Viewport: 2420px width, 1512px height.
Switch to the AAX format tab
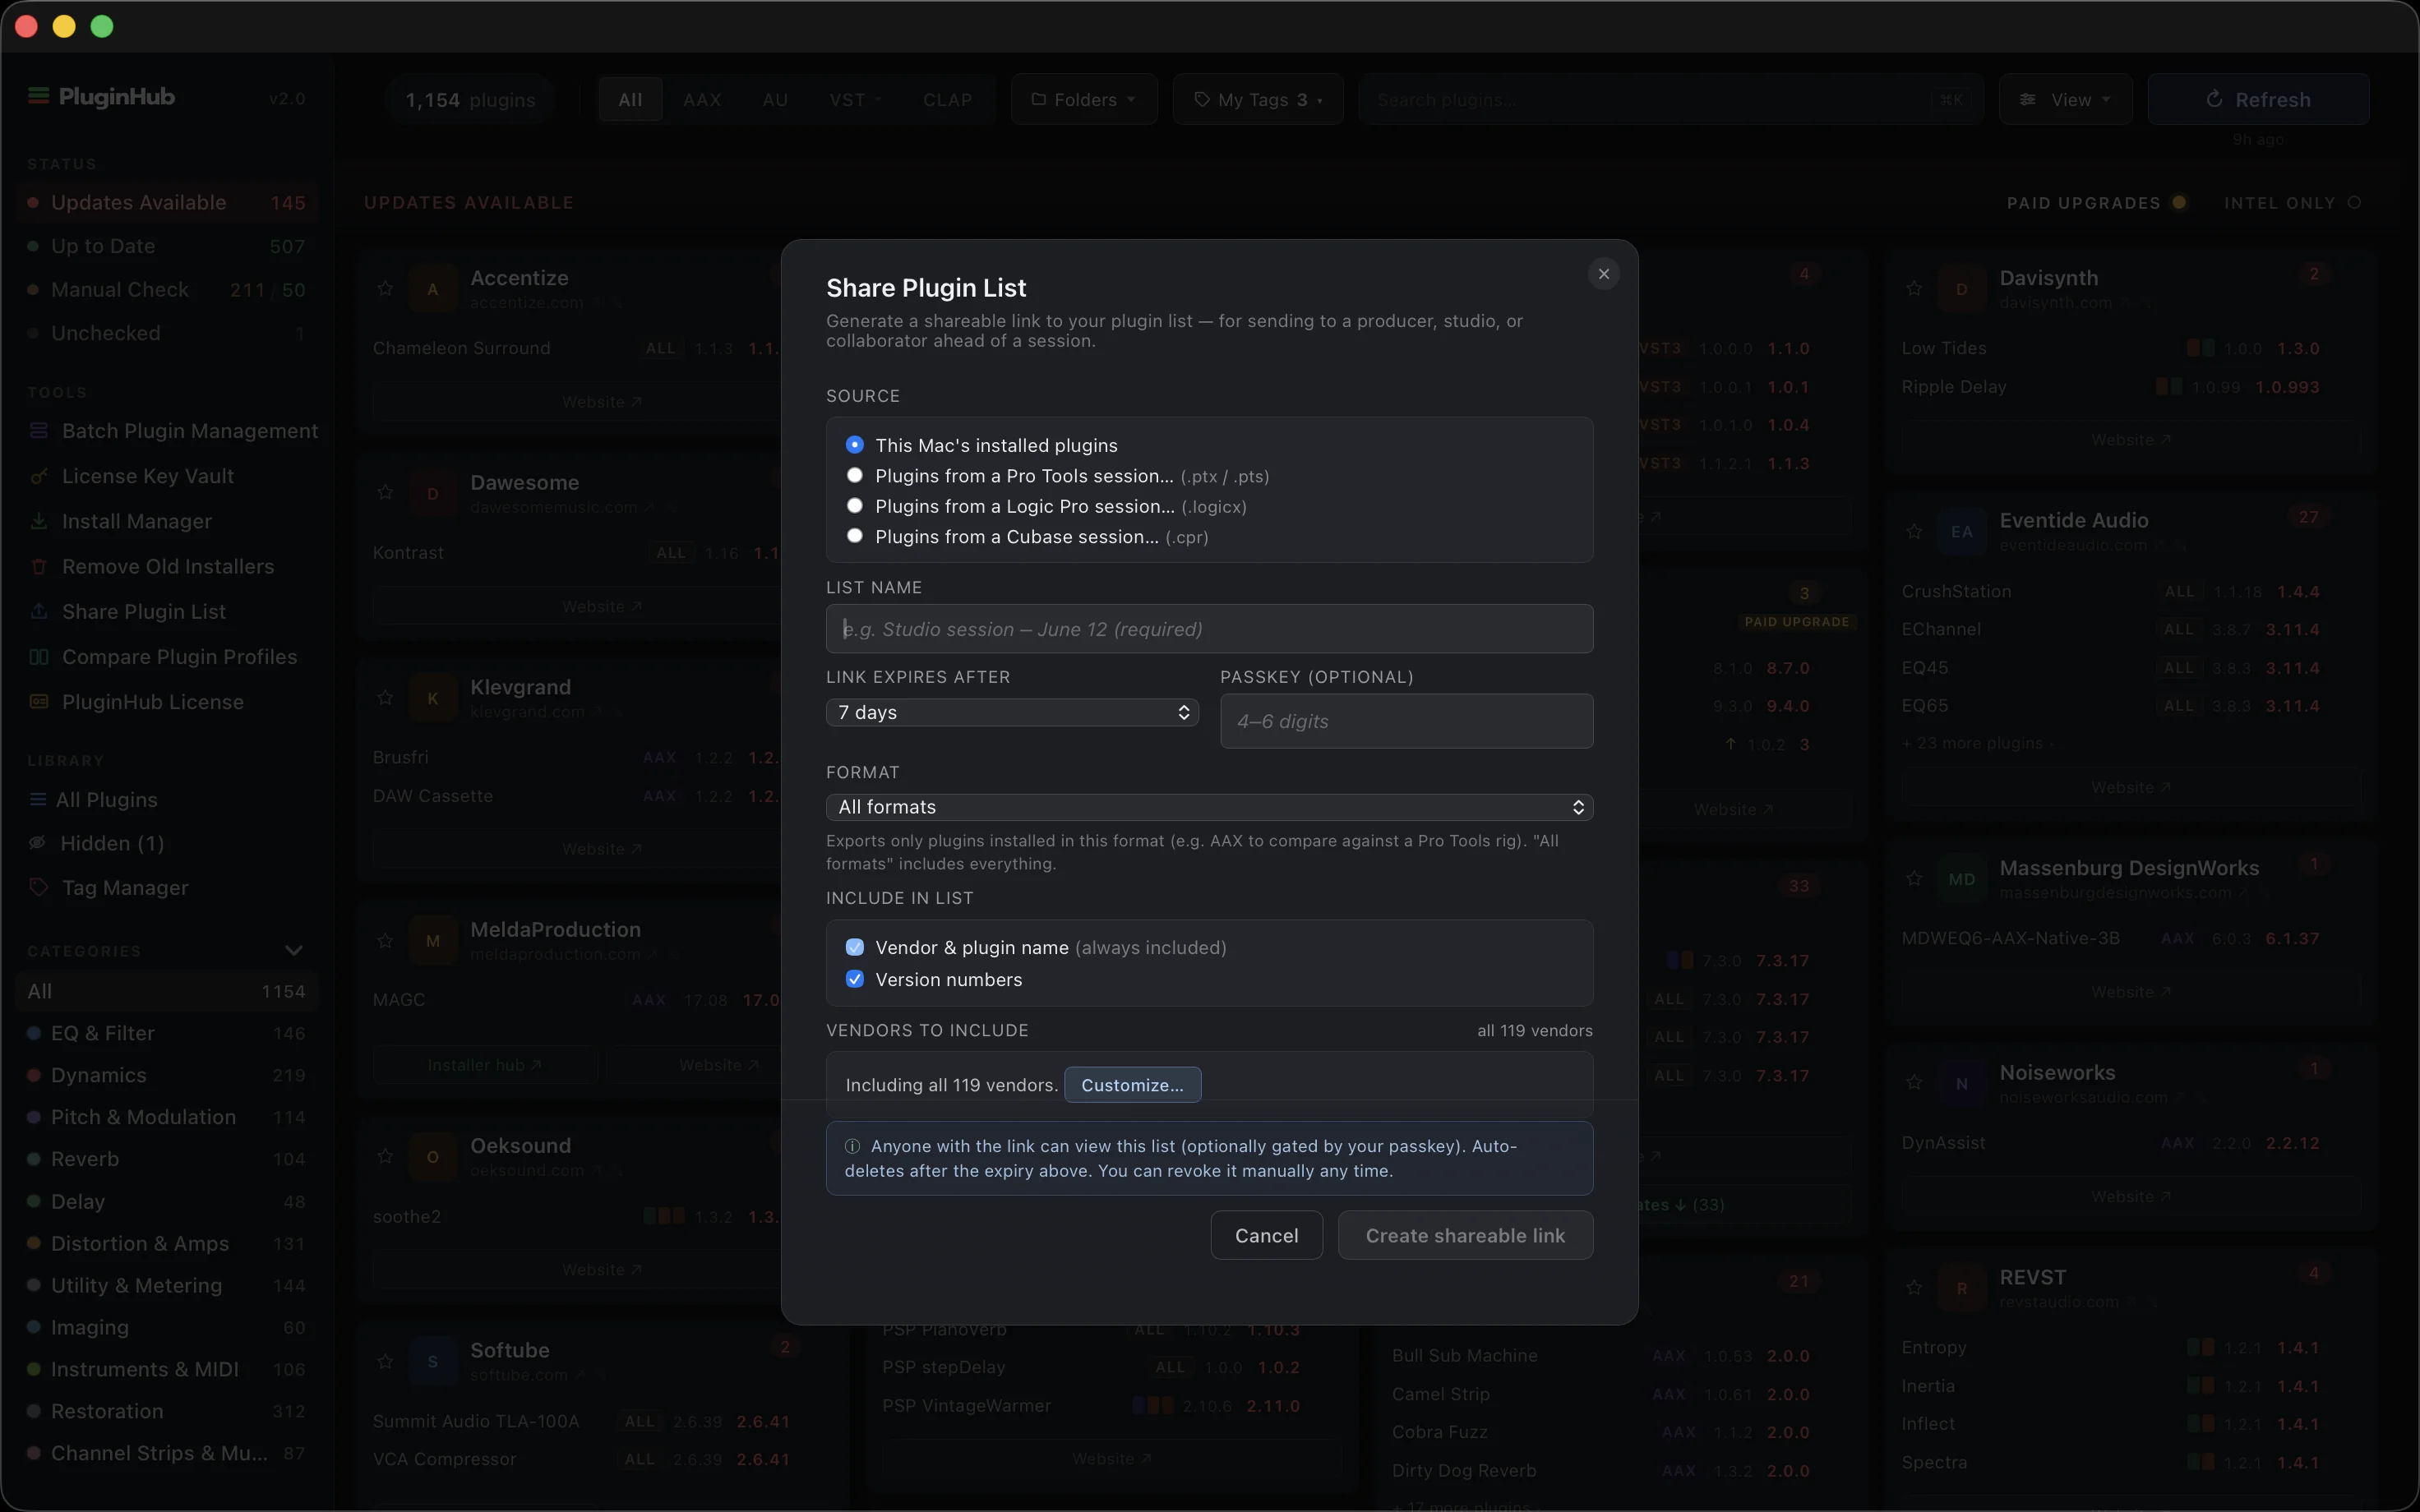click(702, 100)
